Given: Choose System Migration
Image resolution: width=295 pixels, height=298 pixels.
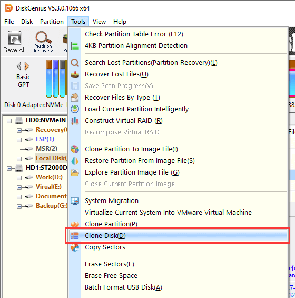Looking at the screenshot, I should tap(178, 201).
